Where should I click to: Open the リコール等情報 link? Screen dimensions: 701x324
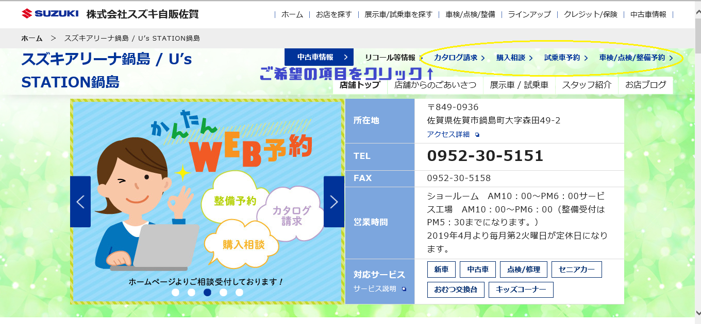pos(390,58)
